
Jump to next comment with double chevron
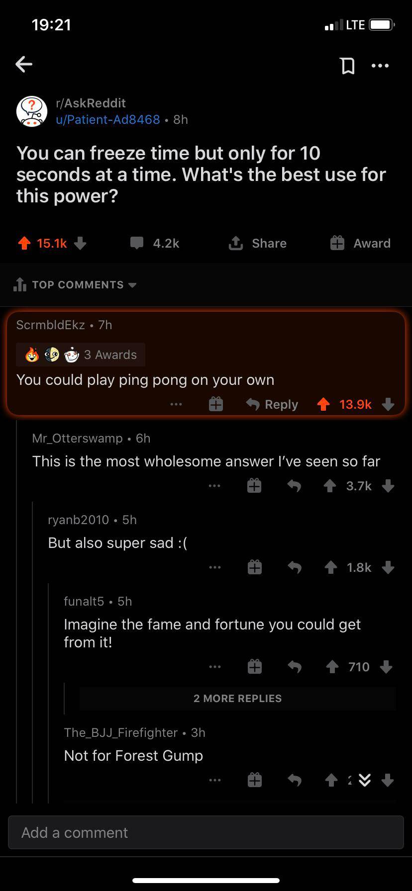click(x=365, y=781)
